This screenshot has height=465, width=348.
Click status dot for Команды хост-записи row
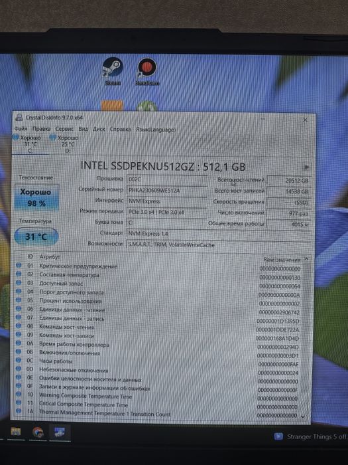pyautogui.click(x=19, y=334)
